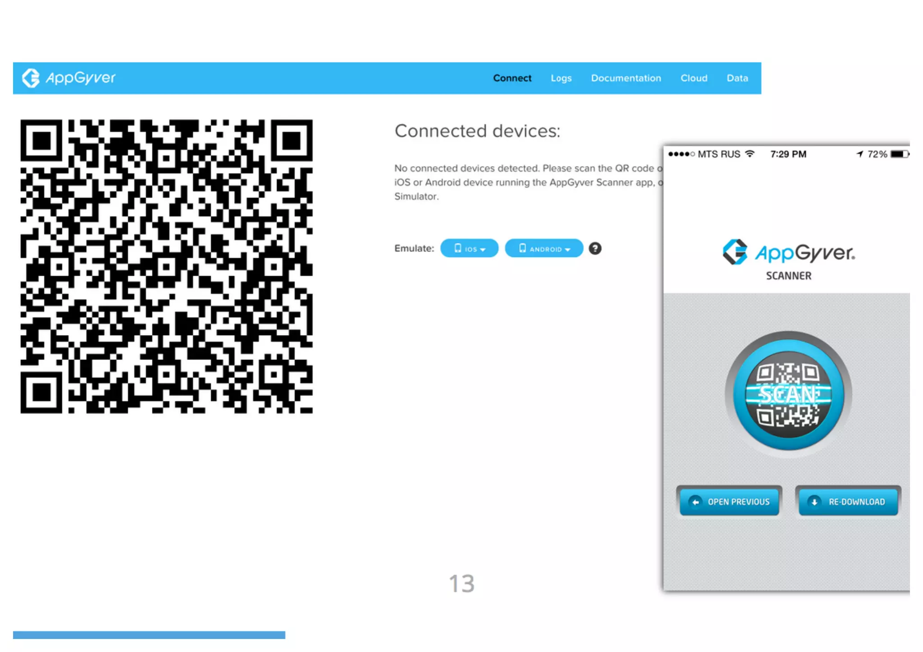Tap the download arrow icon on Re-Download
Screen dimensions: 923x652
(814, 502)
